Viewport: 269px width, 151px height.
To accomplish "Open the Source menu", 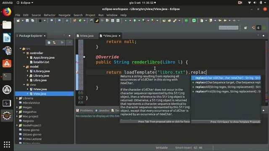I will (36, 15).
